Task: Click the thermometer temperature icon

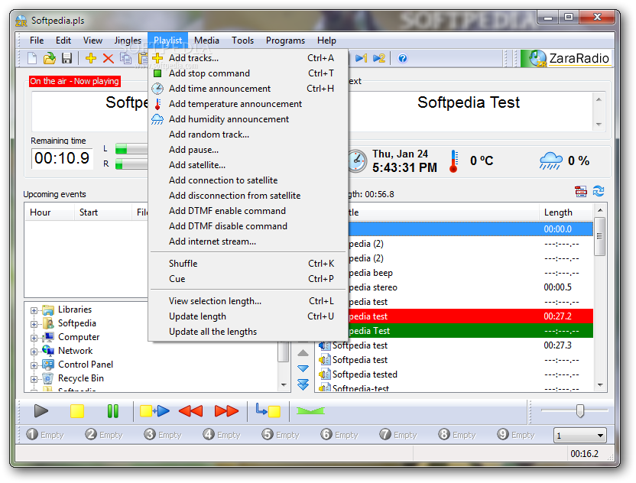Action: (x=454, y=161)
